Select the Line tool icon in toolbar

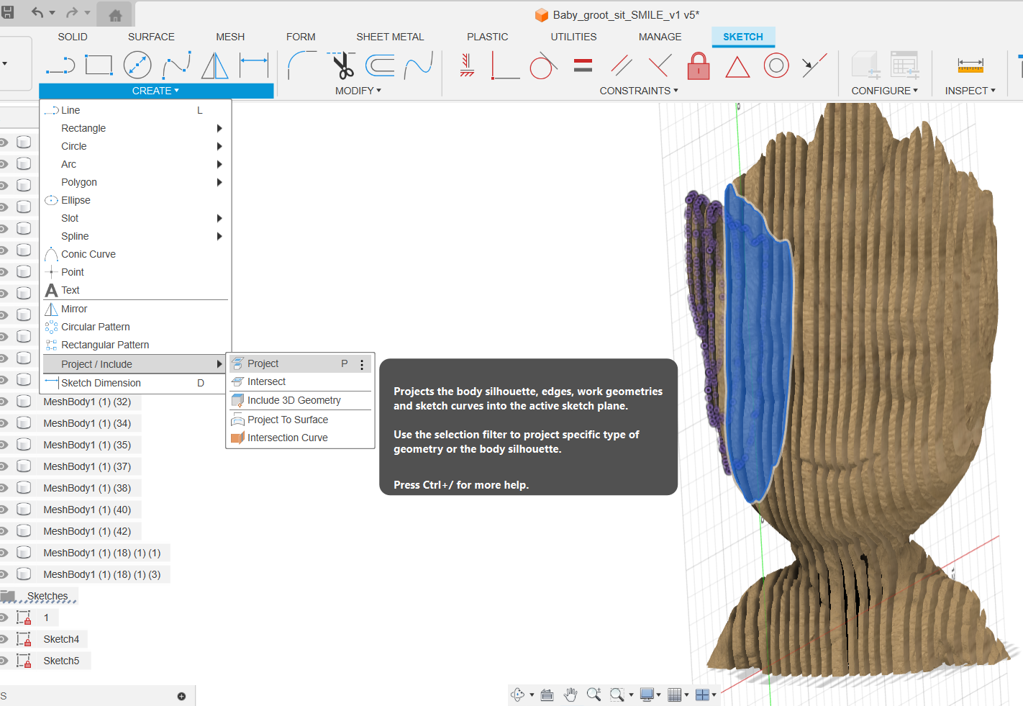60,65
